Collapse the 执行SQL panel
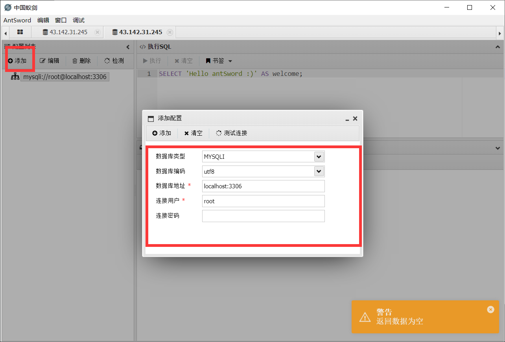The image size is (505, 342). coord(498,47)
